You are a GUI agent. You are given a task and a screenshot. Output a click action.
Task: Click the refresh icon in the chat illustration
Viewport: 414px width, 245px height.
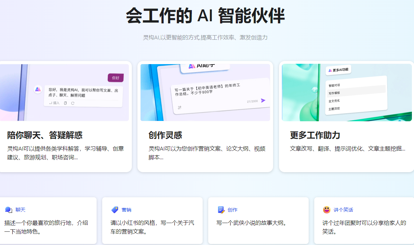point(73,103)
